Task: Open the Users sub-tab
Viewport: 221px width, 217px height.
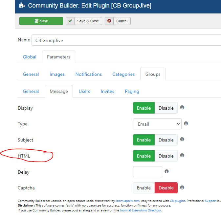Action: [84, 91]
